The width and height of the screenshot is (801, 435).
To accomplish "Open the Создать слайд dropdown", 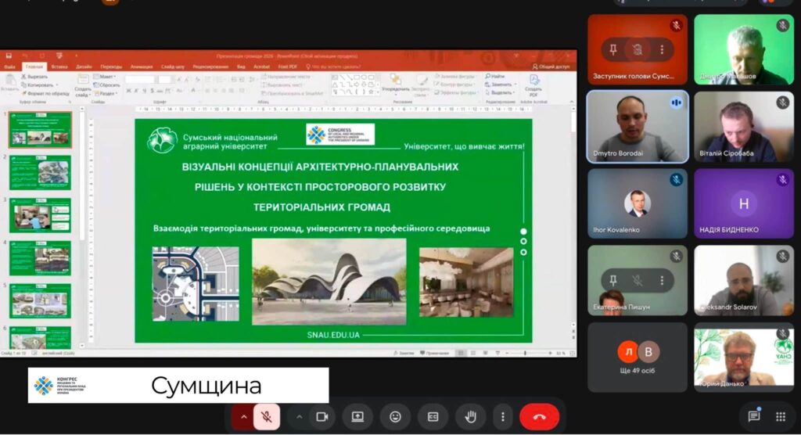I will pyautogui.click(x=82, y=92).
